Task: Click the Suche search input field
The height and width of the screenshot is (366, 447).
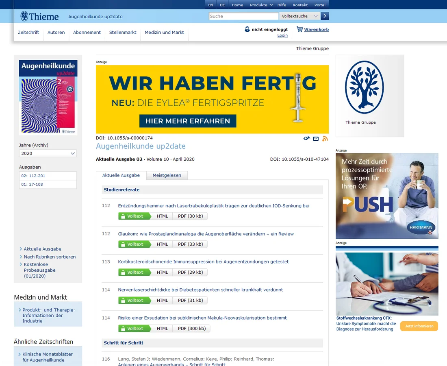Action: pos(243,15)
